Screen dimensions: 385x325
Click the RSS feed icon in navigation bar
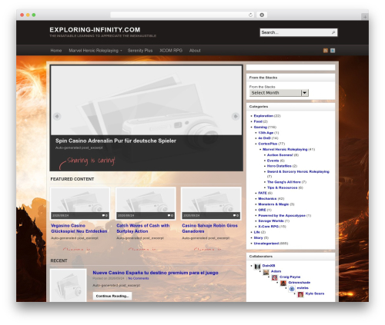tap(326, 51)
